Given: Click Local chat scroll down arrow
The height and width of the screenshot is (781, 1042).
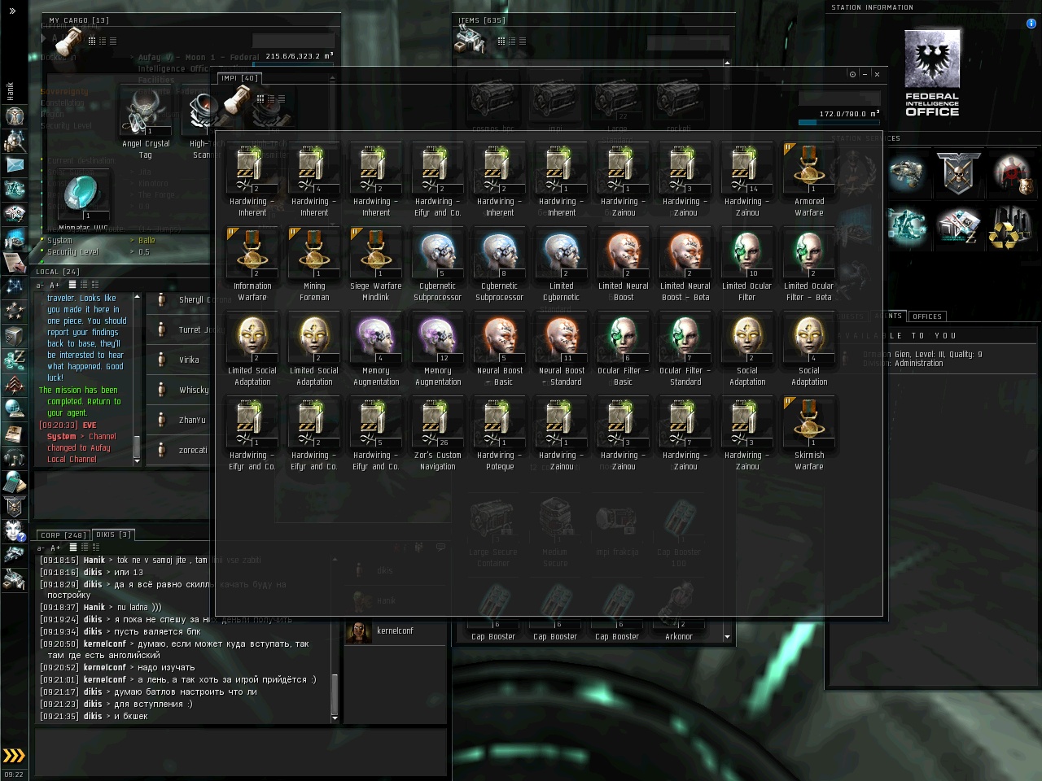Looking at the screenshot, I should pos(137,461).
